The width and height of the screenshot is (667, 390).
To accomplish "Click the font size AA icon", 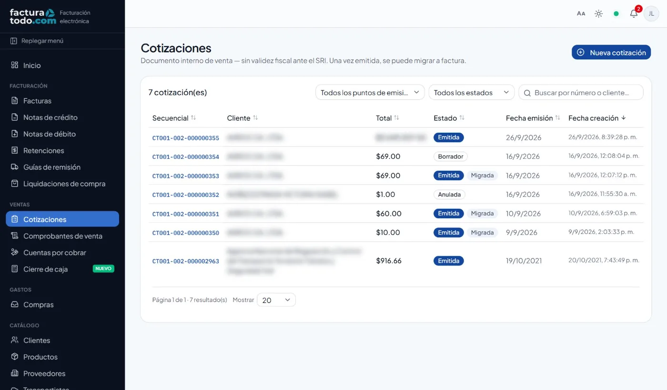I will (581, 14).
